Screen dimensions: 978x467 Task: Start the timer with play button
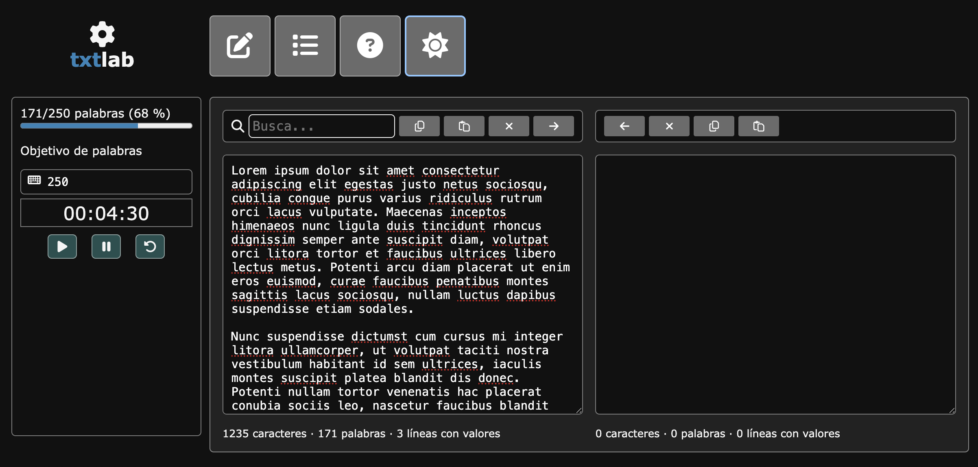tap(62, 247)
